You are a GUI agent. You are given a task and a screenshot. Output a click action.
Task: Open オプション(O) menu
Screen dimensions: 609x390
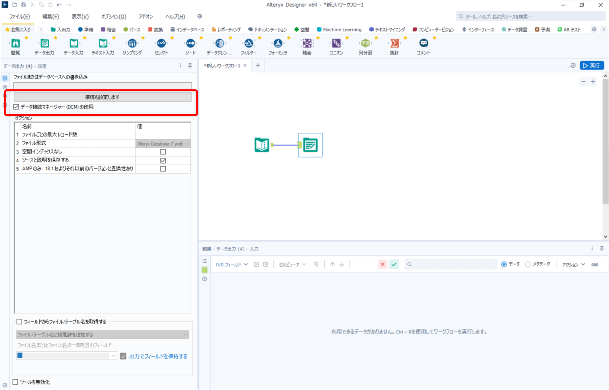[x=114, y=16]
